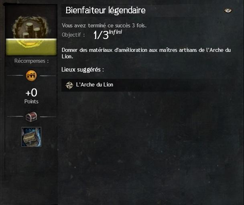The height and width of the screenshot is (205, 244).
Task: Click the Points label under +0
Action: click(31, 101)
